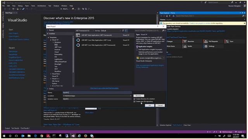Switch template list to medium icons view
Screen dimensions: 248x139
coord(126,31)
